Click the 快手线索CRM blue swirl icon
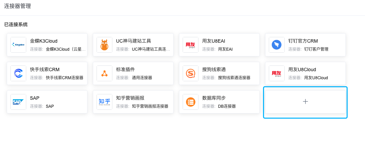 19,74
